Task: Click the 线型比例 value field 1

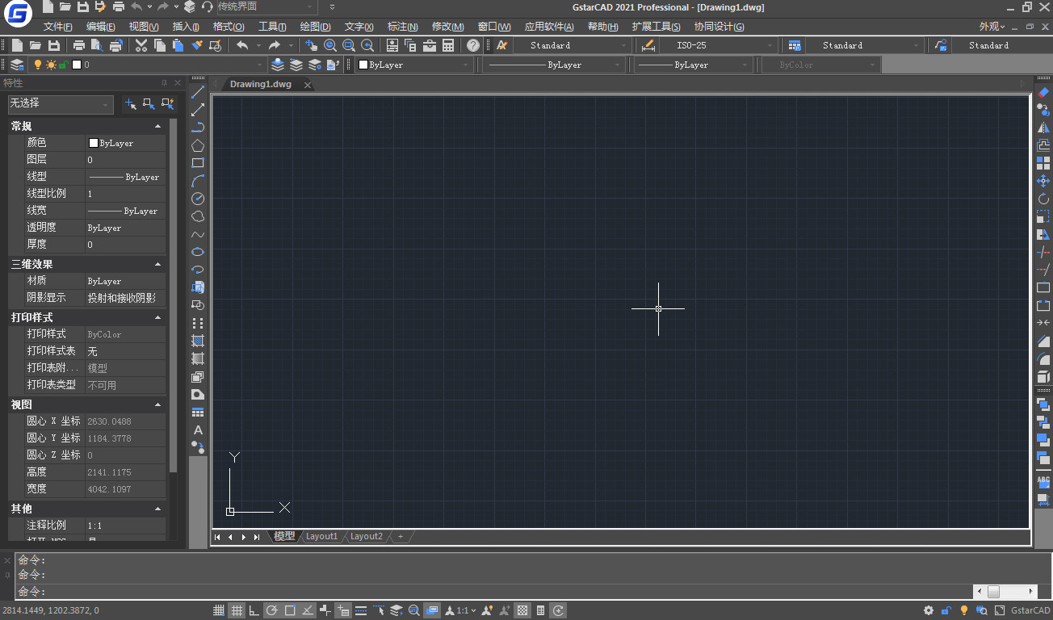Action: (x=125, y=194)
